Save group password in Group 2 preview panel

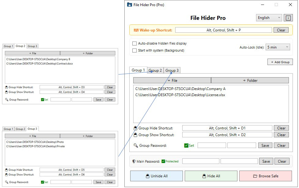click(x=98, y=99)
